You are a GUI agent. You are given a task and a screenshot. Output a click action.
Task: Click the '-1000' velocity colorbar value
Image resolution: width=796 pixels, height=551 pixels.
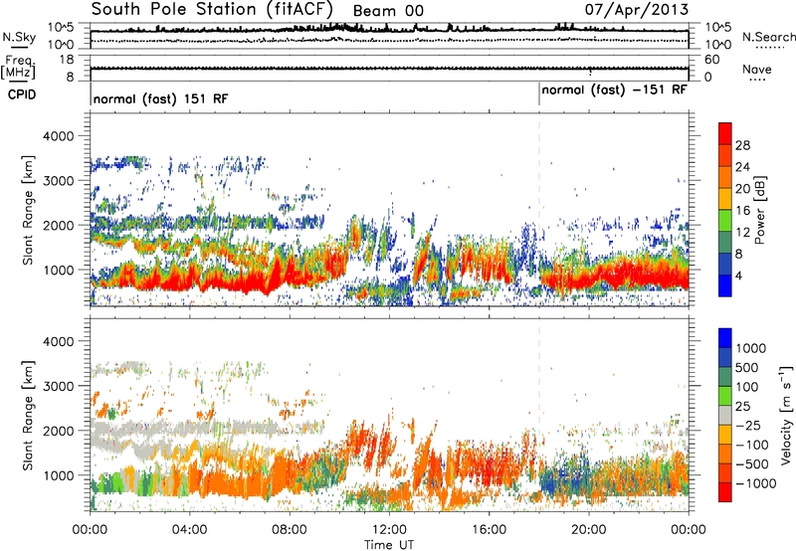click(x=756, y=483)
